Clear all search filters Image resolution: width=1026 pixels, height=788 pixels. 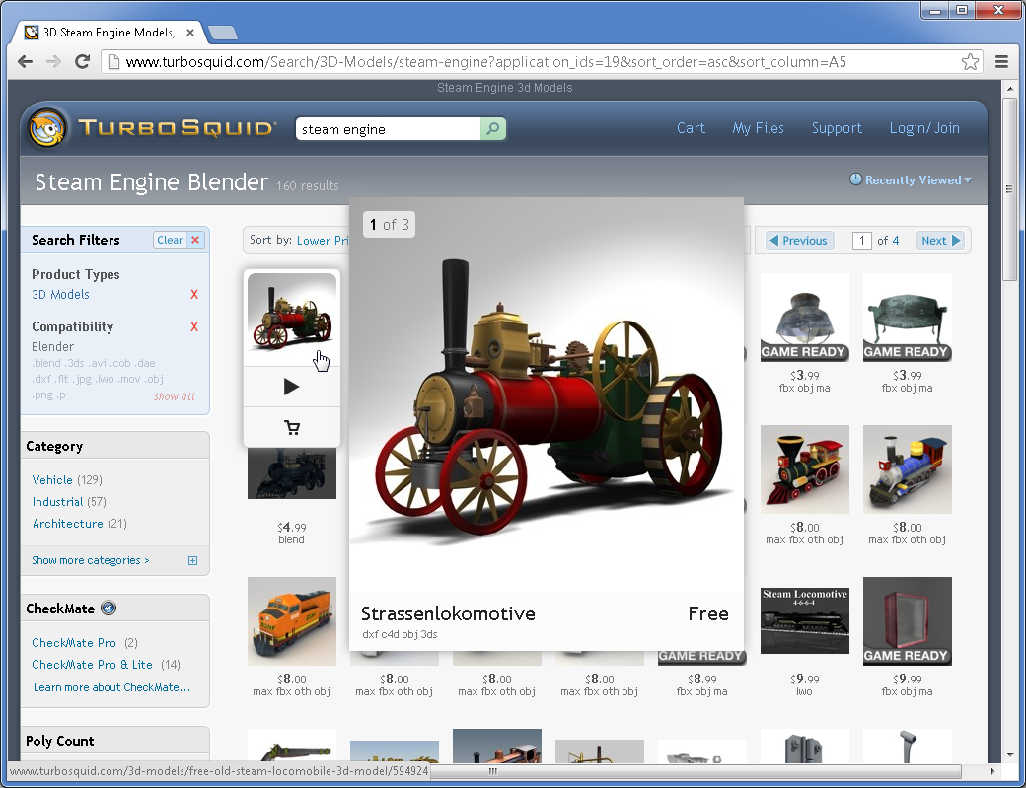tap(179, 240)
